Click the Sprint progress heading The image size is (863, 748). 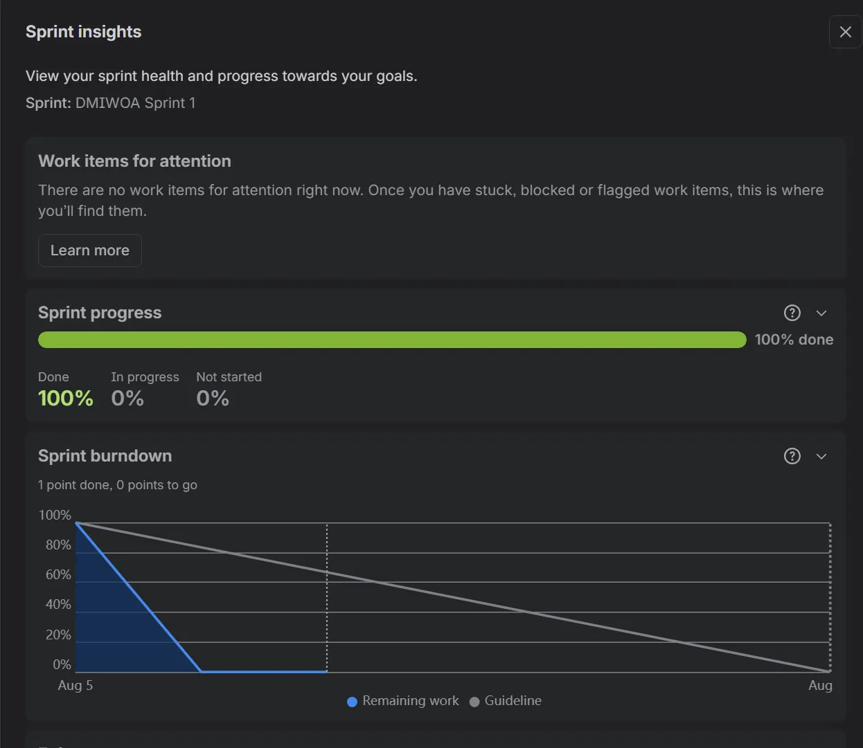coord(100,313)
